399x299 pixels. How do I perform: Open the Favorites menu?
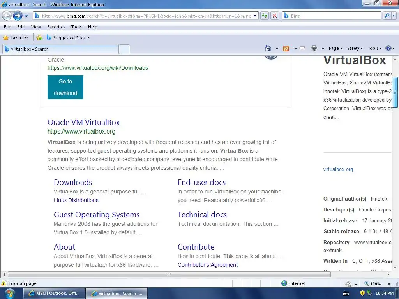click(56, 27)
